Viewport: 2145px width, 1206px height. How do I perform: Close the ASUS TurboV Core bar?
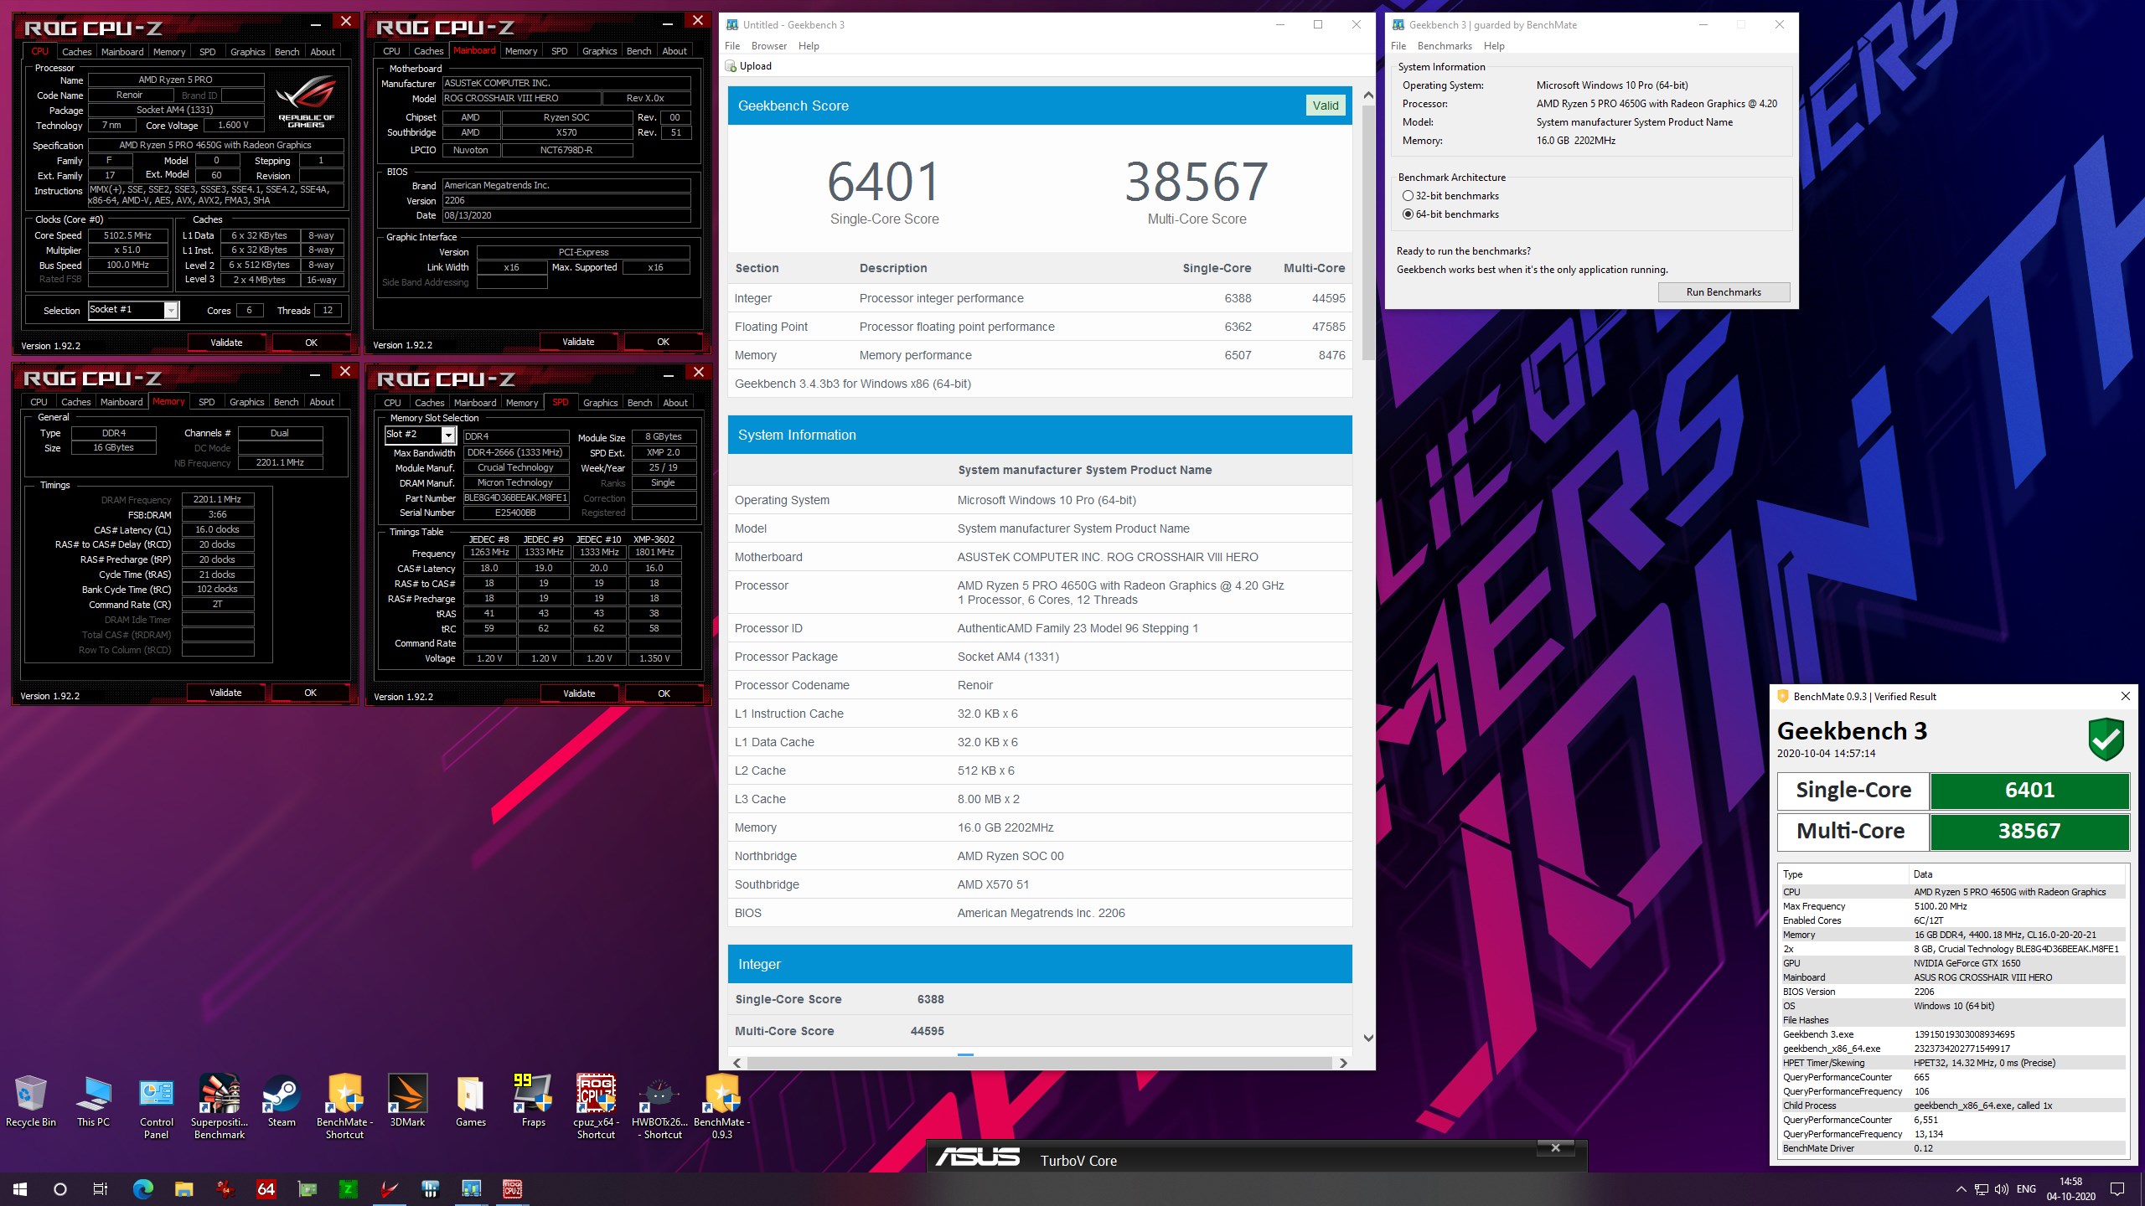pos(1555,1147)
